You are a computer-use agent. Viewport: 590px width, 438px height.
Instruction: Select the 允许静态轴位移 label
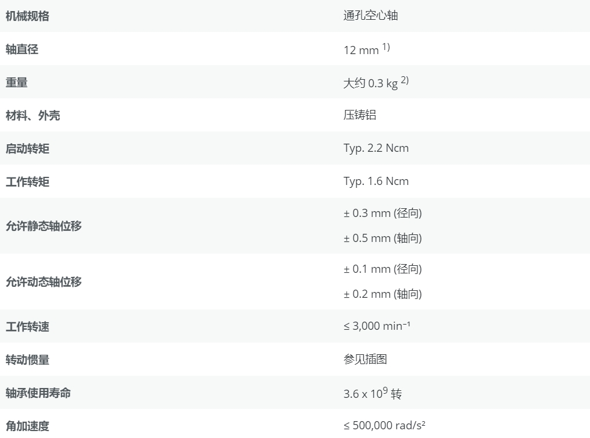pos(44,226)
